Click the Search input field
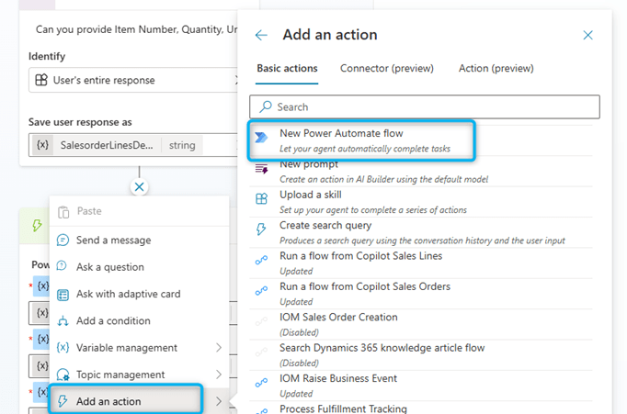Image resolution: width=627 pixels, height=414 pixels. pyautogui.click(x=432, y=106)
